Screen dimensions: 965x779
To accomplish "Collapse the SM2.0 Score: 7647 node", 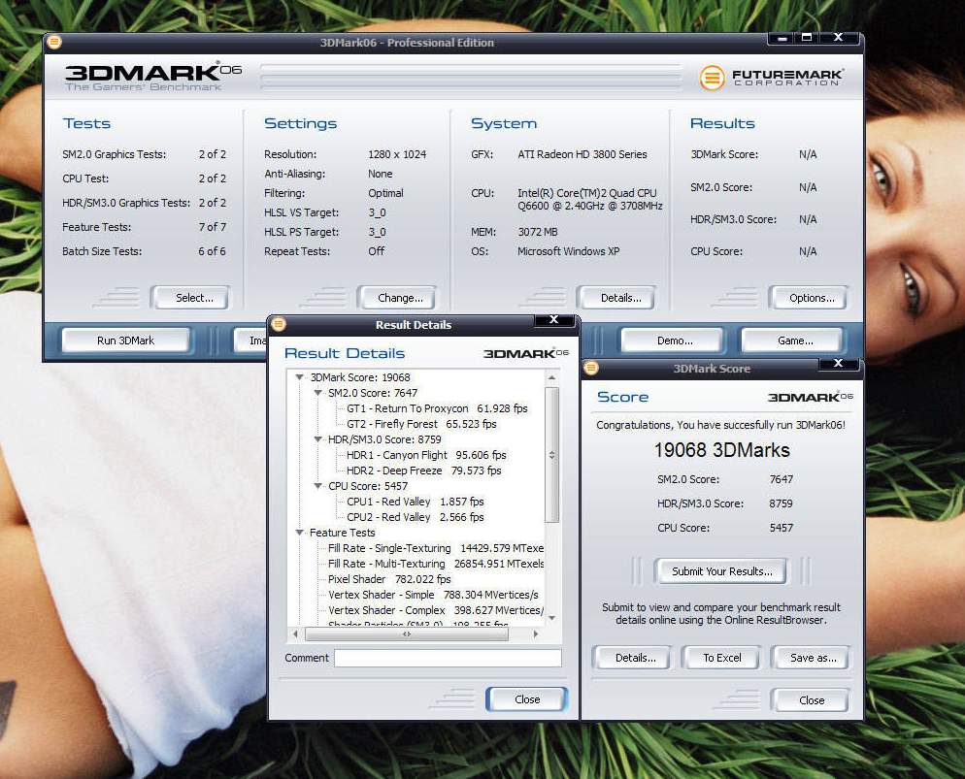I will click(318, 392).
